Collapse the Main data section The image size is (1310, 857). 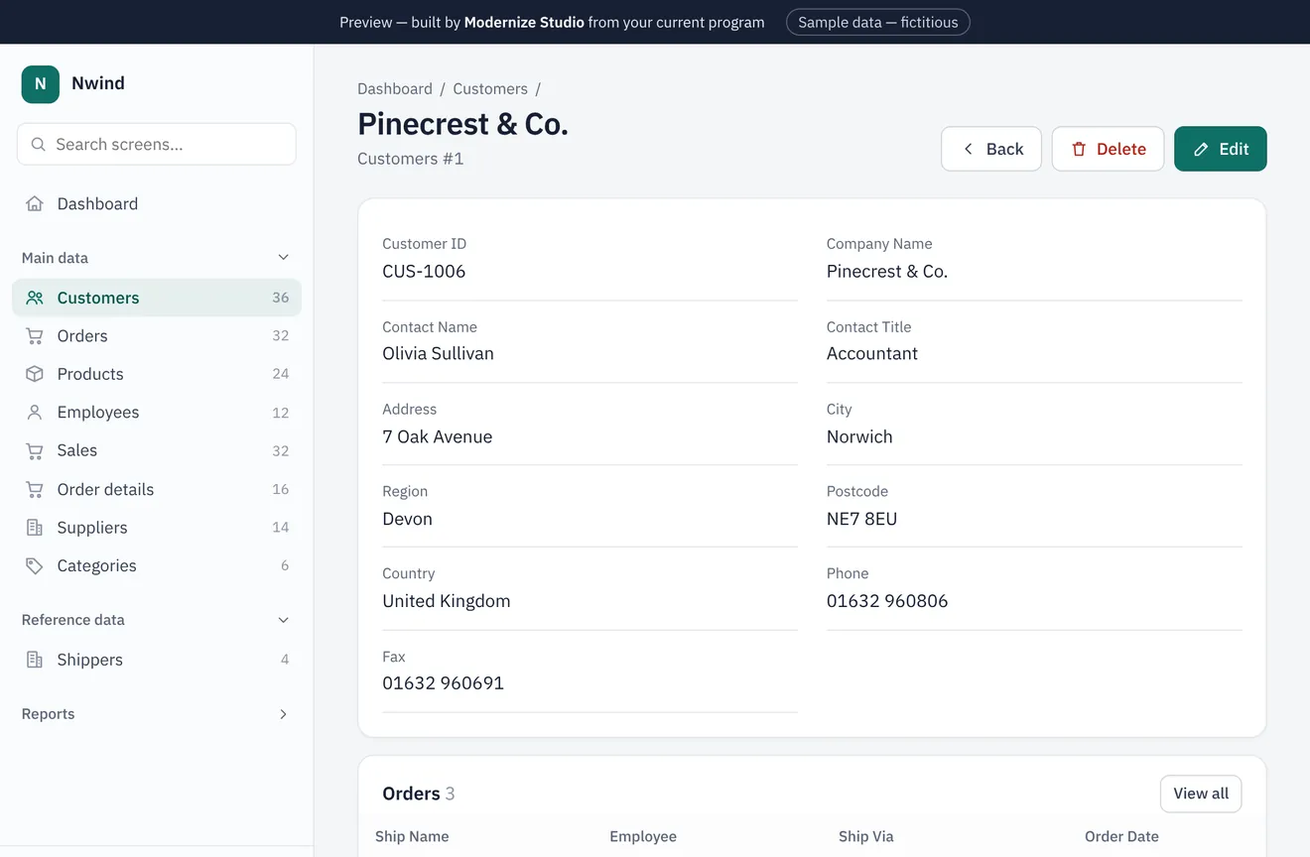157,258
